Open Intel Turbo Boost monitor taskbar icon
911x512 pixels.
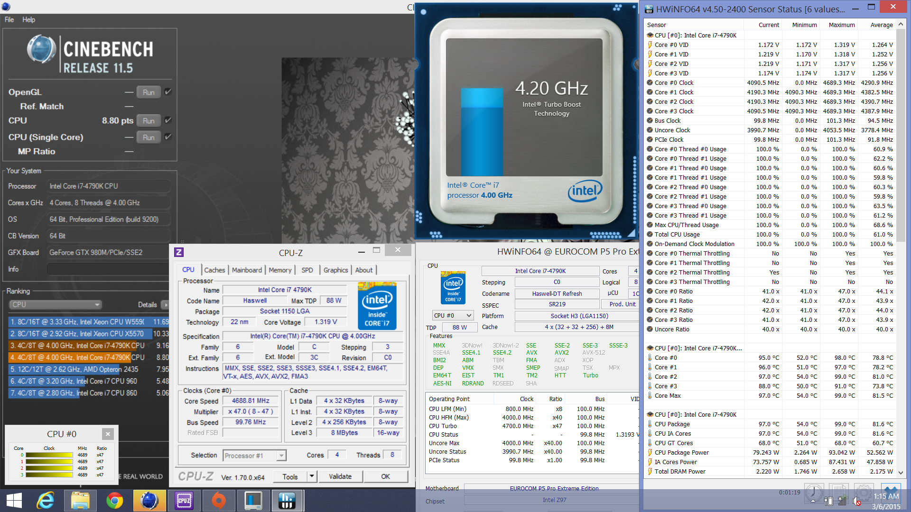[x=253, y=501]
